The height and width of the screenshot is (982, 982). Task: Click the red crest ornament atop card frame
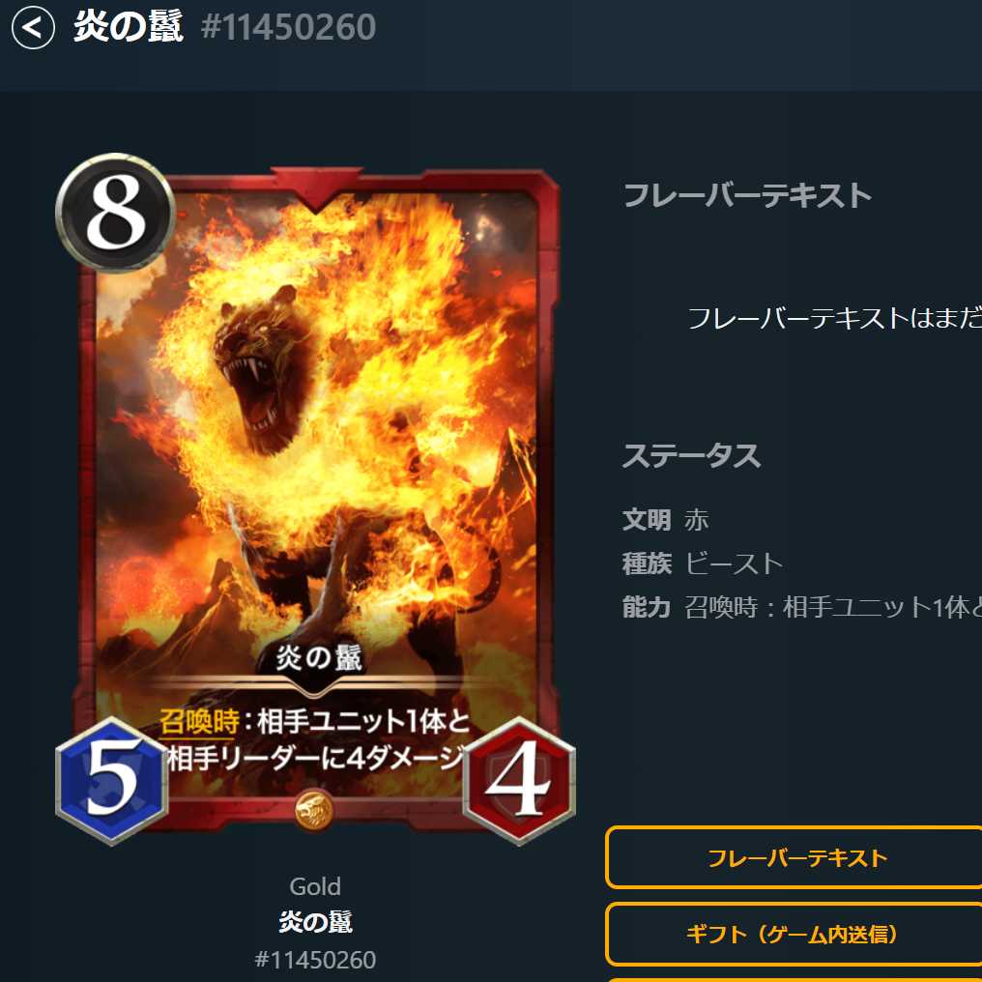[316, 186]
